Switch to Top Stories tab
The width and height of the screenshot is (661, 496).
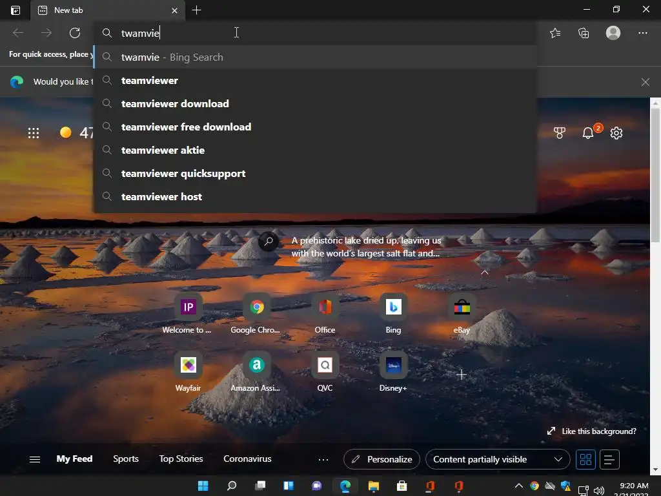[181, 459]
